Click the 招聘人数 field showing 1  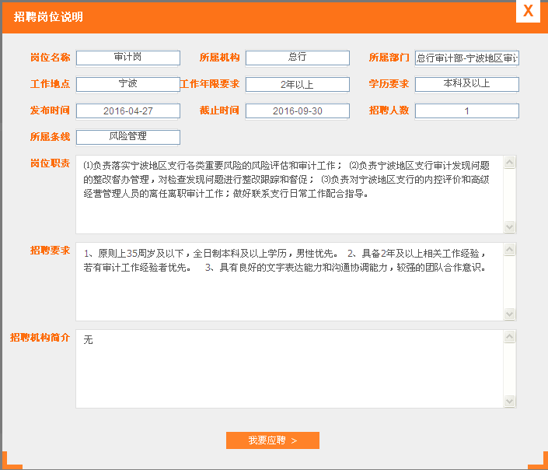pos(466,110)
